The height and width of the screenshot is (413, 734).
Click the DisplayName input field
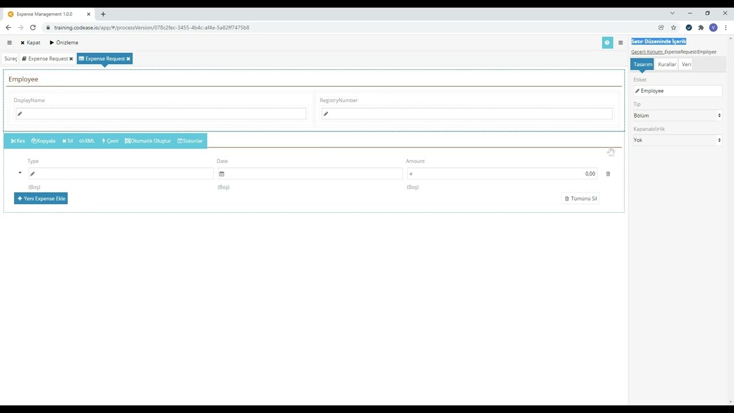(161, 114)
